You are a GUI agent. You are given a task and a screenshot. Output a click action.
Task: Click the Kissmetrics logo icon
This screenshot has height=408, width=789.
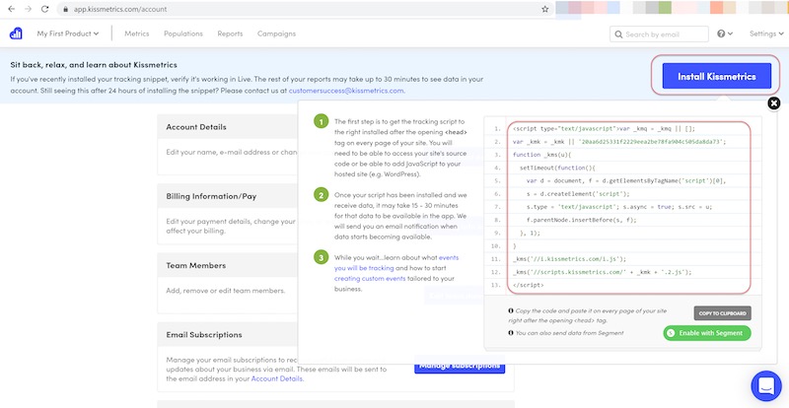pyautogui.click(x=16, y=34)
